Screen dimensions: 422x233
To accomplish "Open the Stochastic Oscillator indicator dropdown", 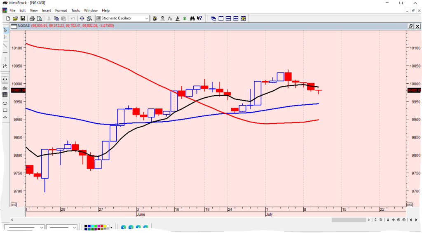I will click(147, 19).
